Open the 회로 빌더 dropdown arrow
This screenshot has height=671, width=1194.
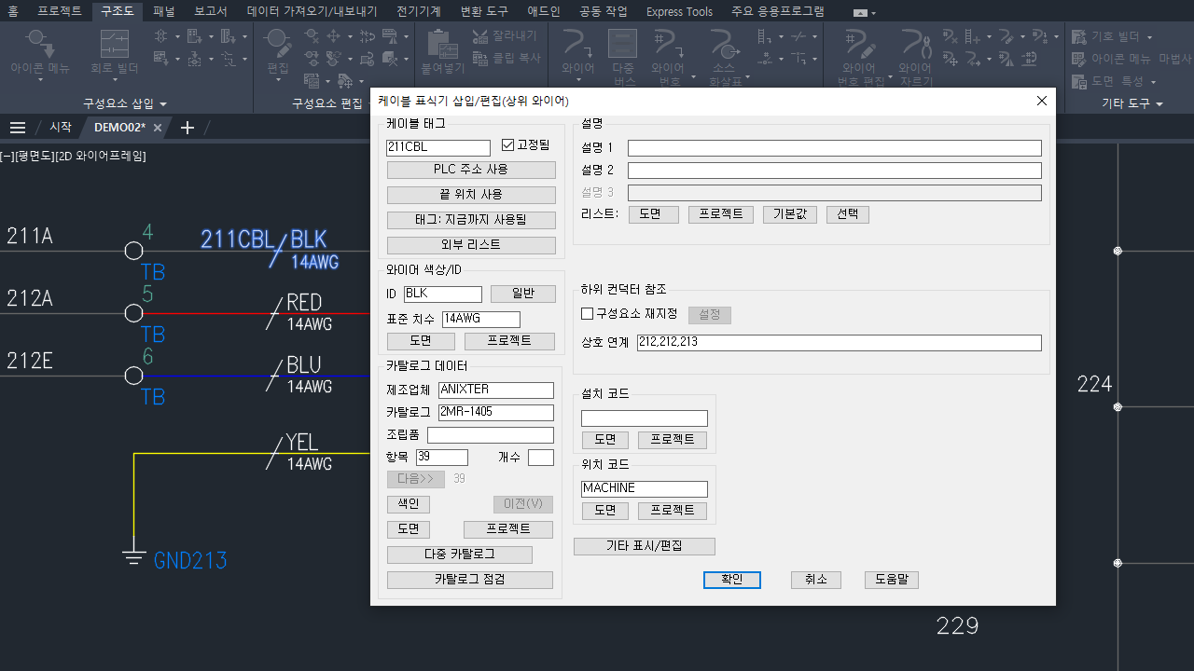tap(114, 80)
